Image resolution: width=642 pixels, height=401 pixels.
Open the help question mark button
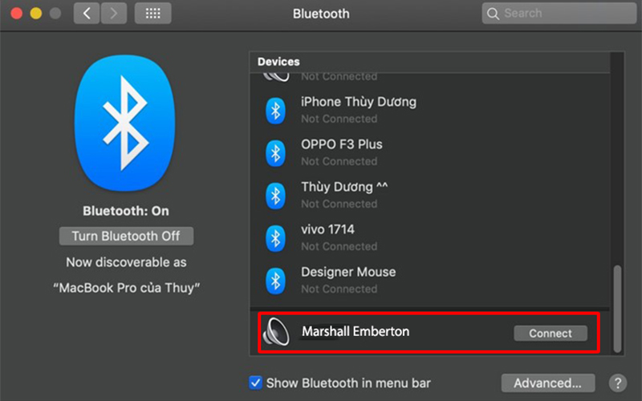617,383
